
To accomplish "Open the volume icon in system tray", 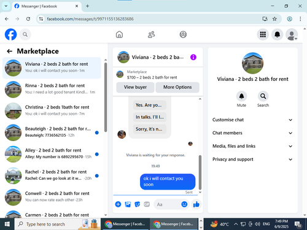I will [x=257, y=224].
